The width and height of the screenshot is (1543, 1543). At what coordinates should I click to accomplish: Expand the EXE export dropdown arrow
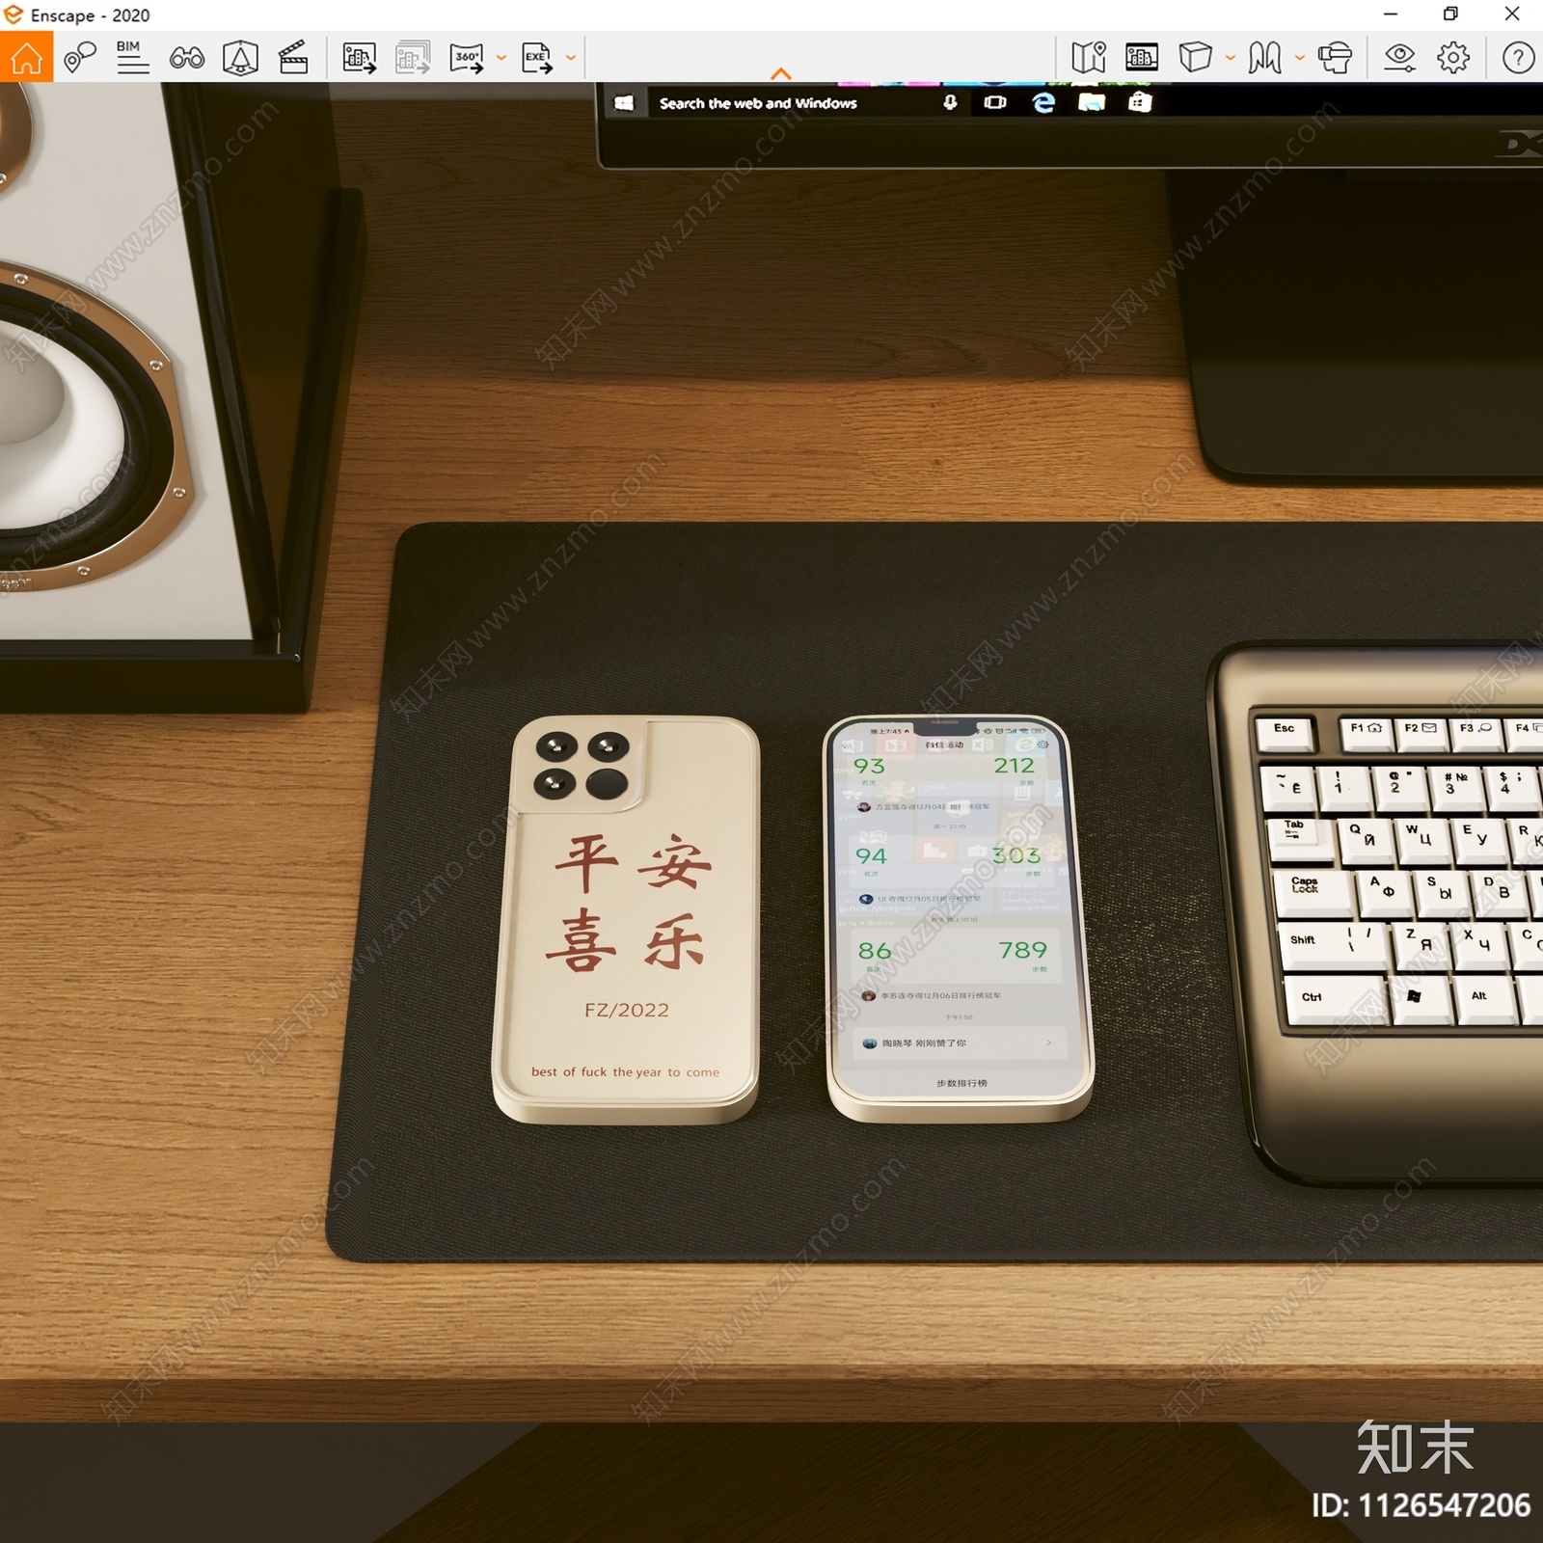click(571, 58)
